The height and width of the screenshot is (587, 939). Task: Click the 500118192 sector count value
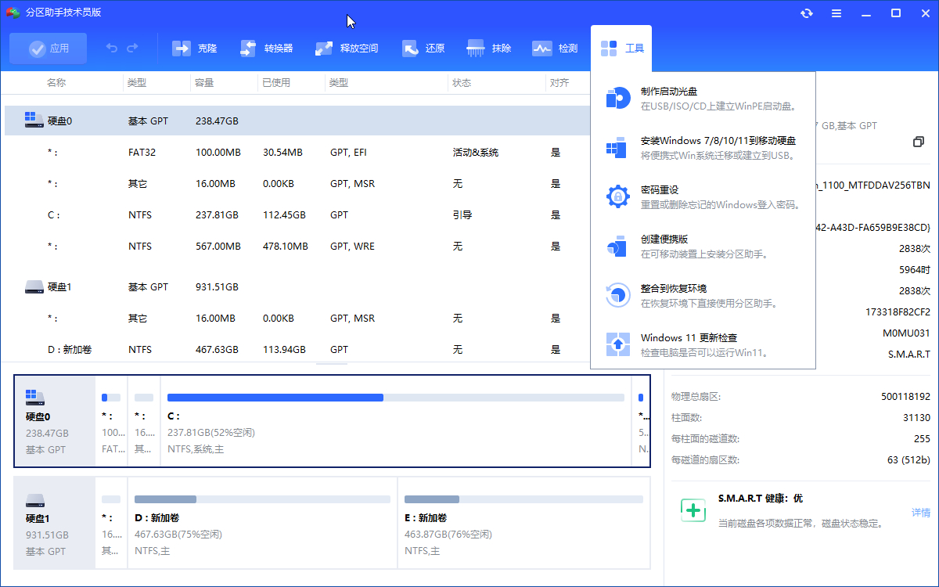[x=906, y=397]
